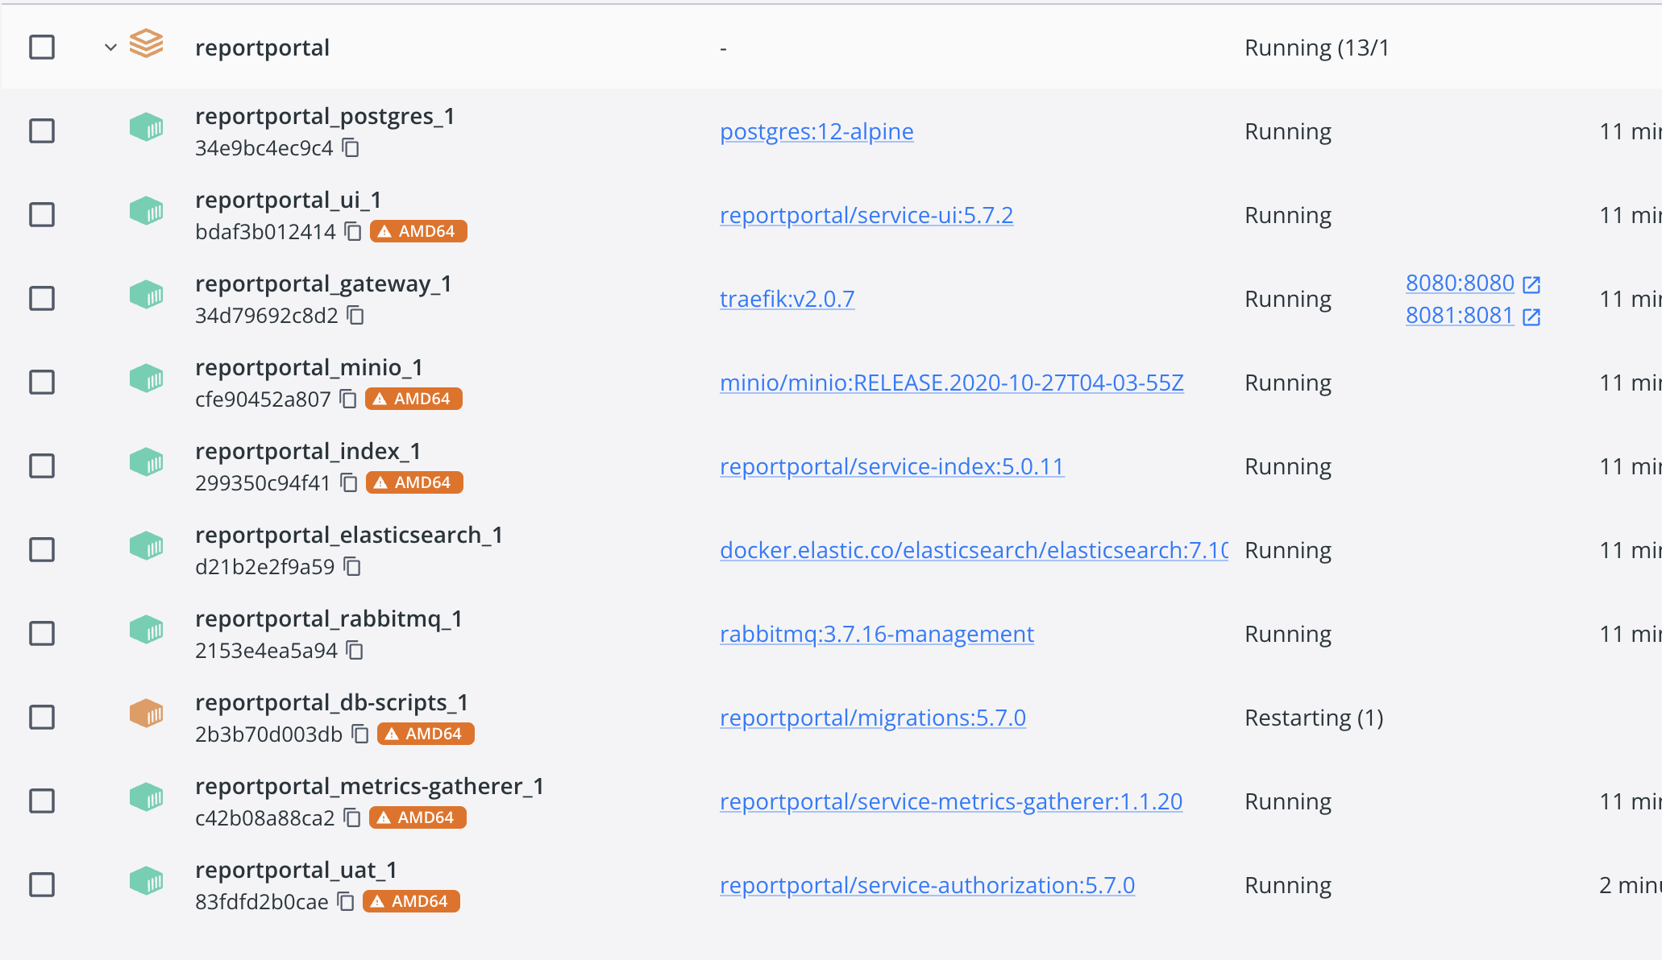Open the traefik:v2.0.7 image link

787,298
